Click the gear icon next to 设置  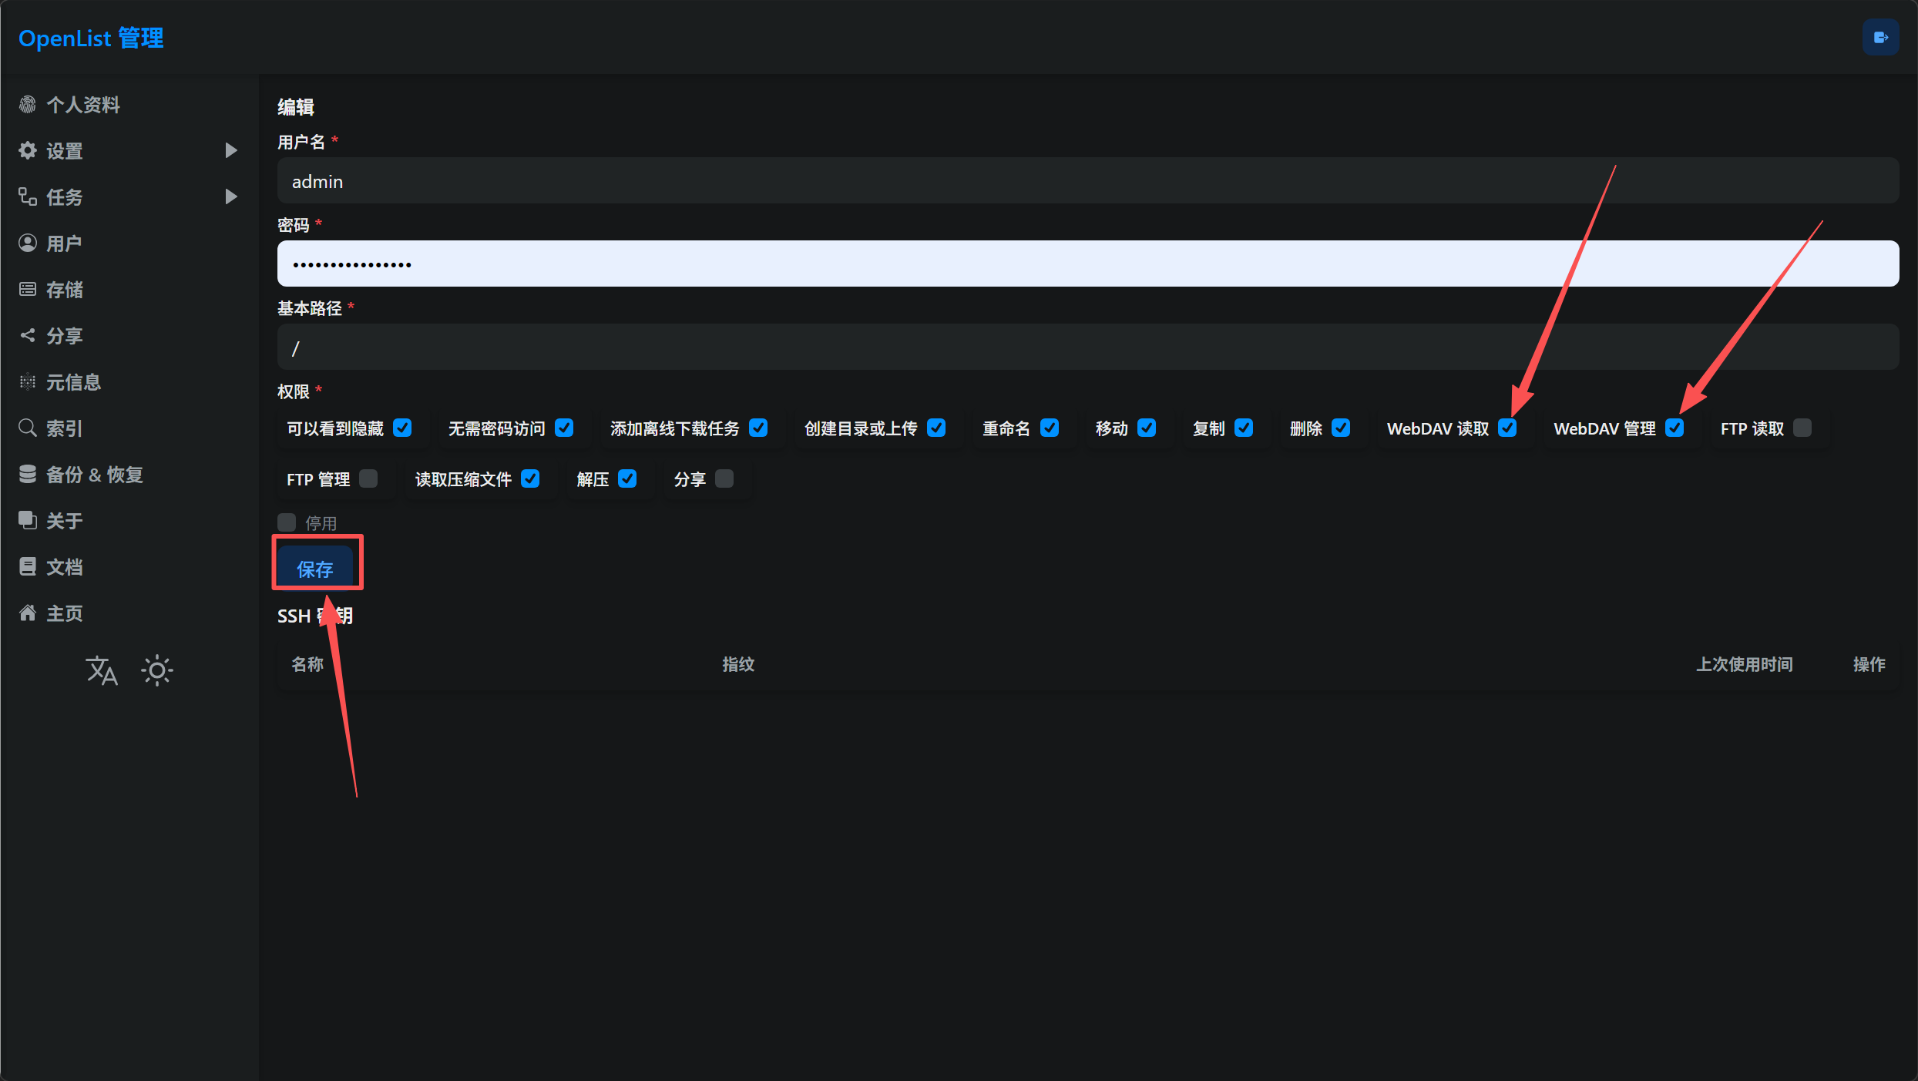point(28,150)
